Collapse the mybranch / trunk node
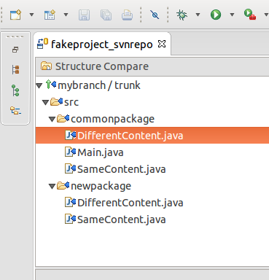Viewport: 269px width, 280px height. click(x=39, y=85)
